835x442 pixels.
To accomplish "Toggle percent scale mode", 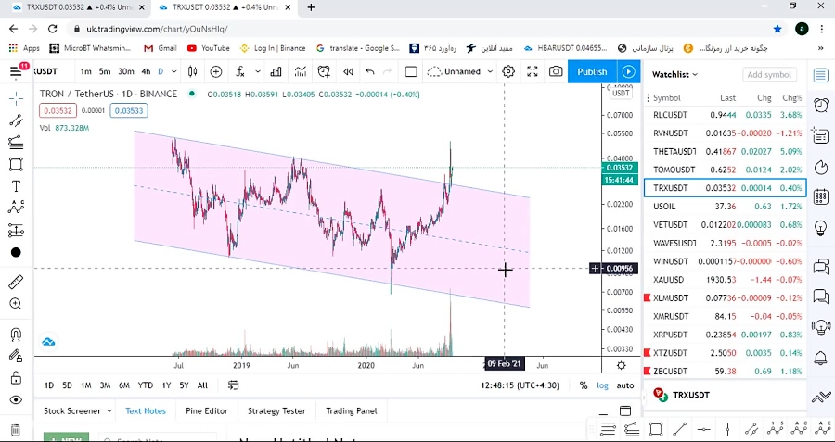I will click(x=584, y=385).
